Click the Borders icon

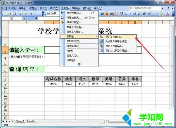(x=155, y=14)
